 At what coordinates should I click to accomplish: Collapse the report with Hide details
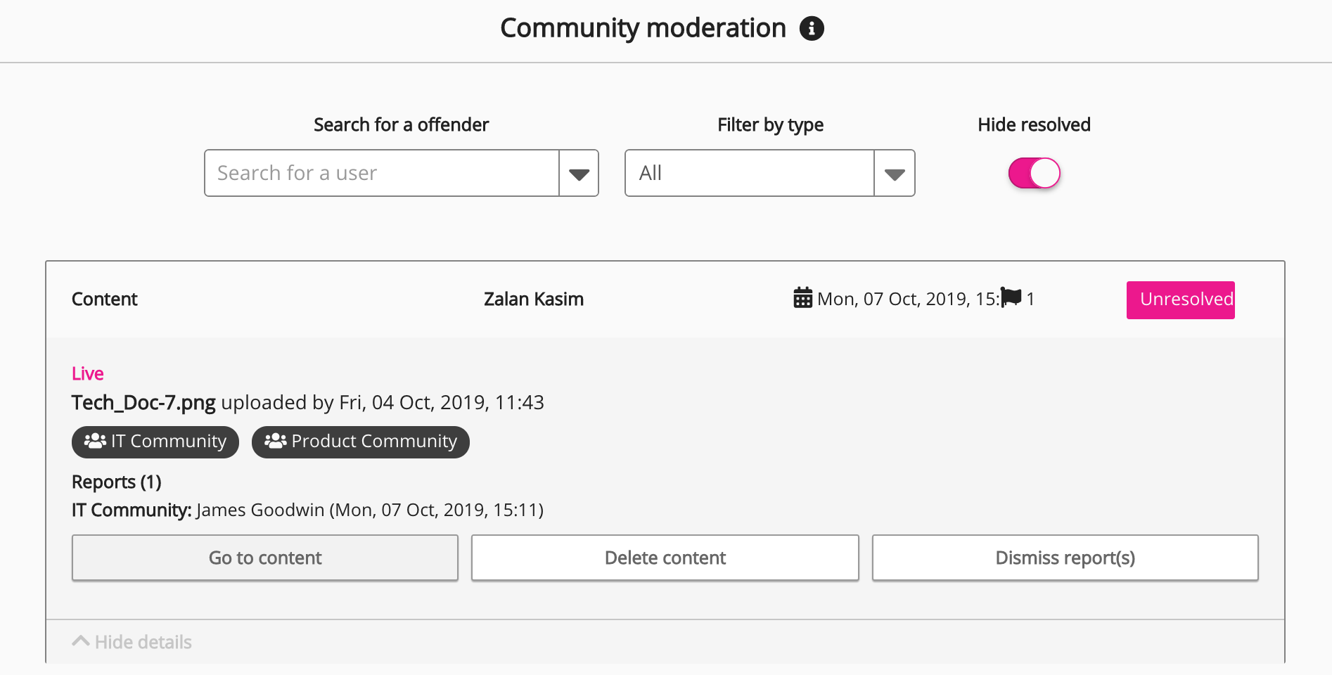pos(143,642)
